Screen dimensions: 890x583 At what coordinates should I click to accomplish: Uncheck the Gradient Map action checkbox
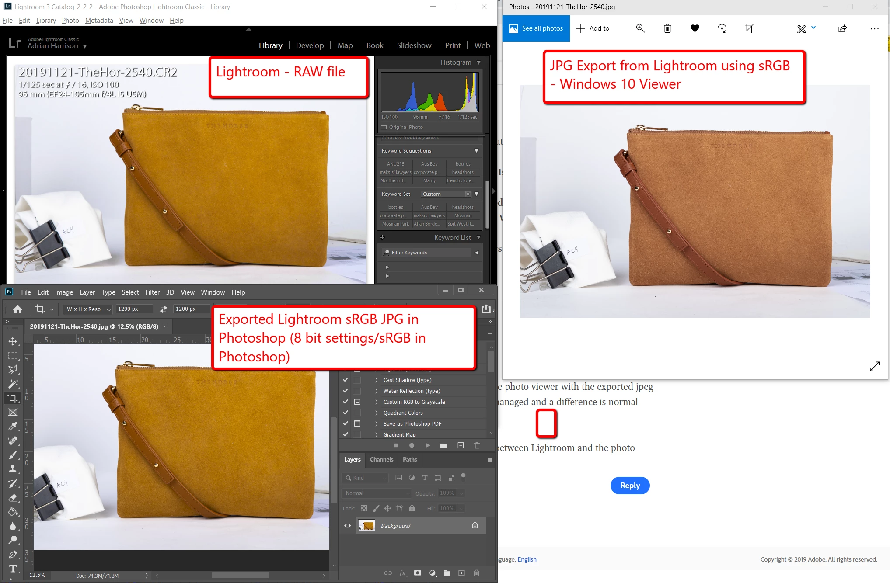(x=346, y=434)
